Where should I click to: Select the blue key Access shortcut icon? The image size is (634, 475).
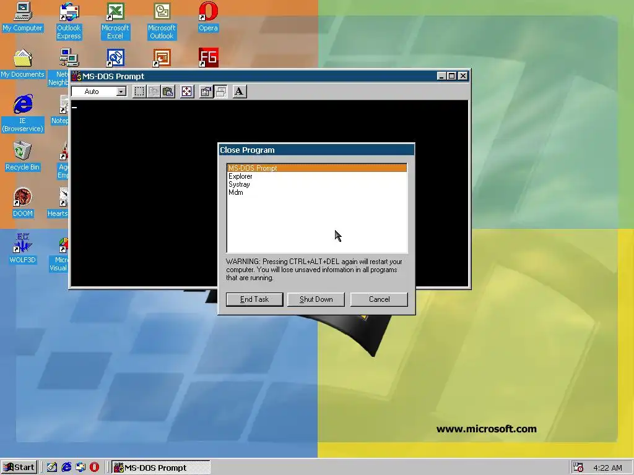pos(115,58)
